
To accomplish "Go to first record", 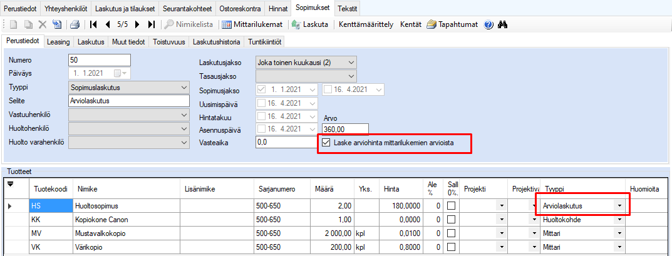I will point(93,24).
